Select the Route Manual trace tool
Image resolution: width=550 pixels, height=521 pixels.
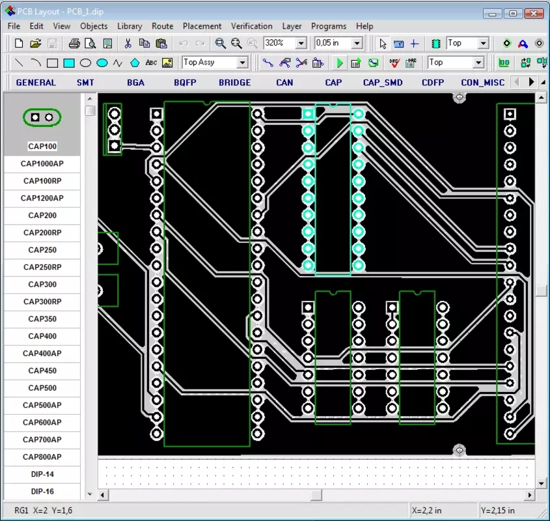tap(268, 63)
